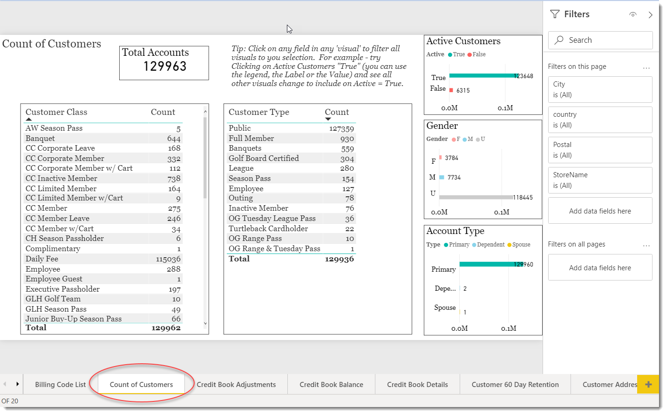Click the funnel icon beside Filters

point(555,14)
